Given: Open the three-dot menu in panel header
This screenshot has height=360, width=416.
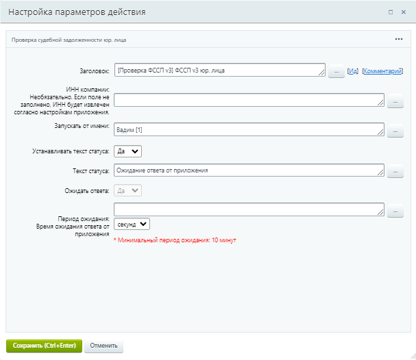Looking at the screenshot, I should [x=399, y=39].
